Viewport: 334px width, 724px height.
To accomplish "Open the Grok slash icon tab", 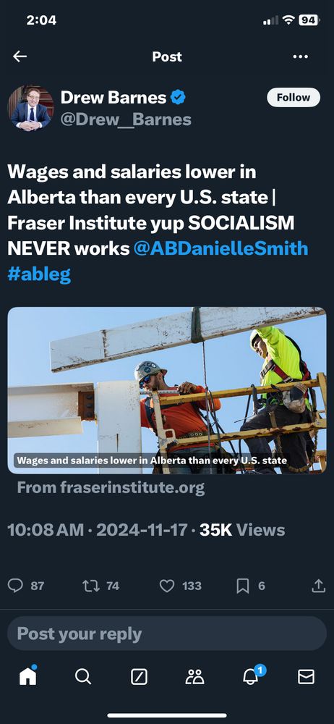I will click(x=140, y=677).
